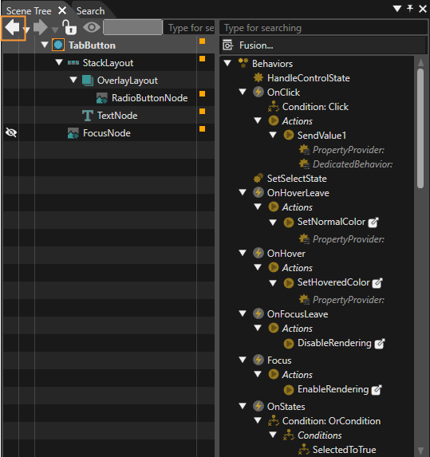Click edit icon beside DisableRendering
The height and width of the screenshot is (457, 430).
point(380,344)
